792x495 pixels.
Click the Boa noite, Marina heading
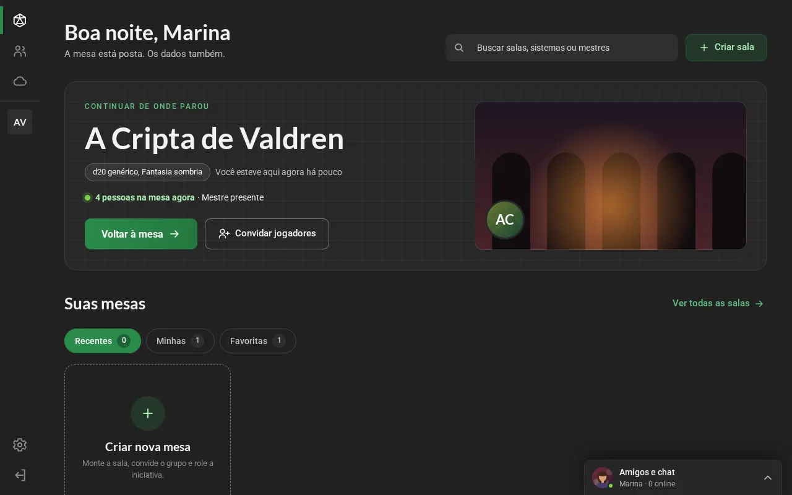147,32
